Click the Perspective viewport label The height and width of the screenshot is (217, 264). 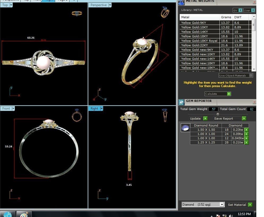[99, 5]
